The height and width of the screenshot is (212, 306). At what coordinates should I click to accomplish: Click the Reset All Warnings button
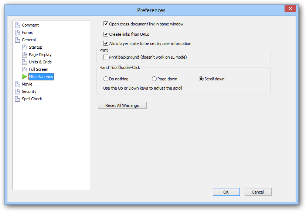pos(122,105)
